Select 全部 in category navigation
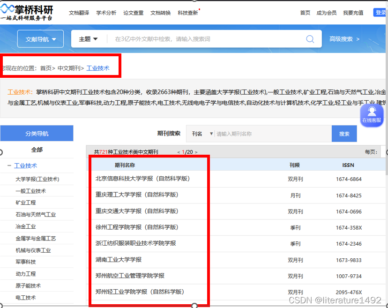 click(37, 150)
